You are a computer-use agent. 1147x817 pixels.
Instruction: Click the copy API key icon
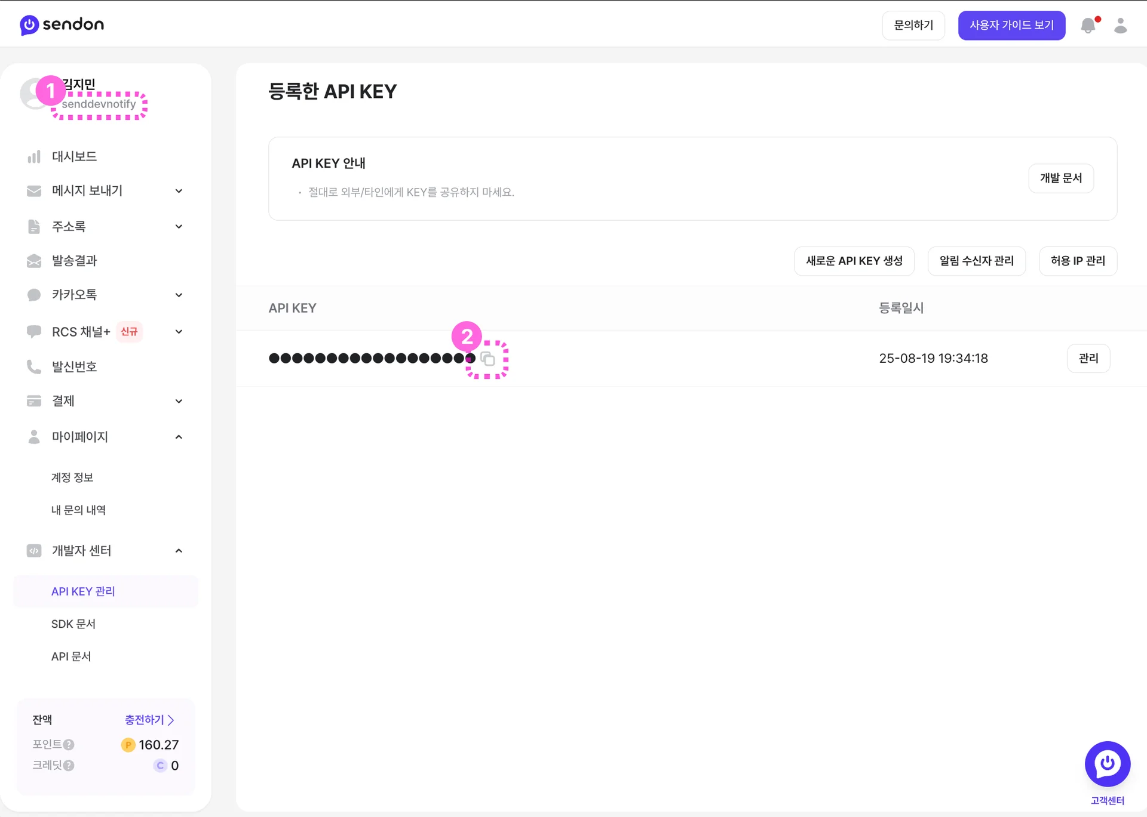[x=487, y=359]
